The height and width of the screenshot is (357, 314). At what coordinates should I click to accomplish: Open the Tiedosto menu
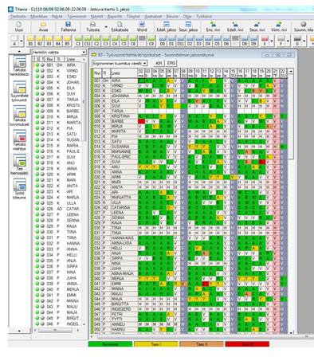click(18, 17)
